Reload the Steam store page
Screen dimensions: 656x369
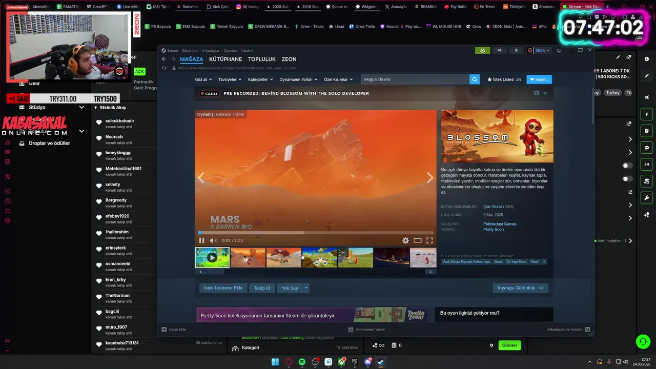coord(164,68)
